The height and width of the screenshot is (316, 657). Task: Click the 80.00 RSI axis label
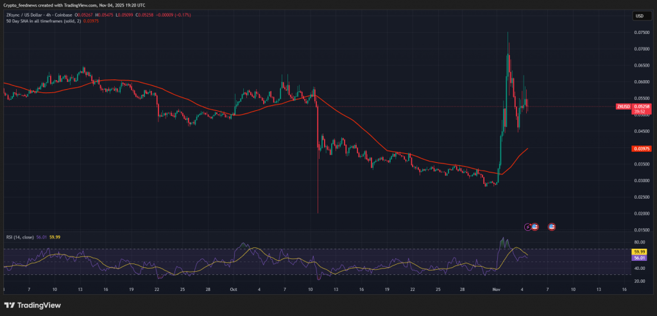(x=638, y=242)
